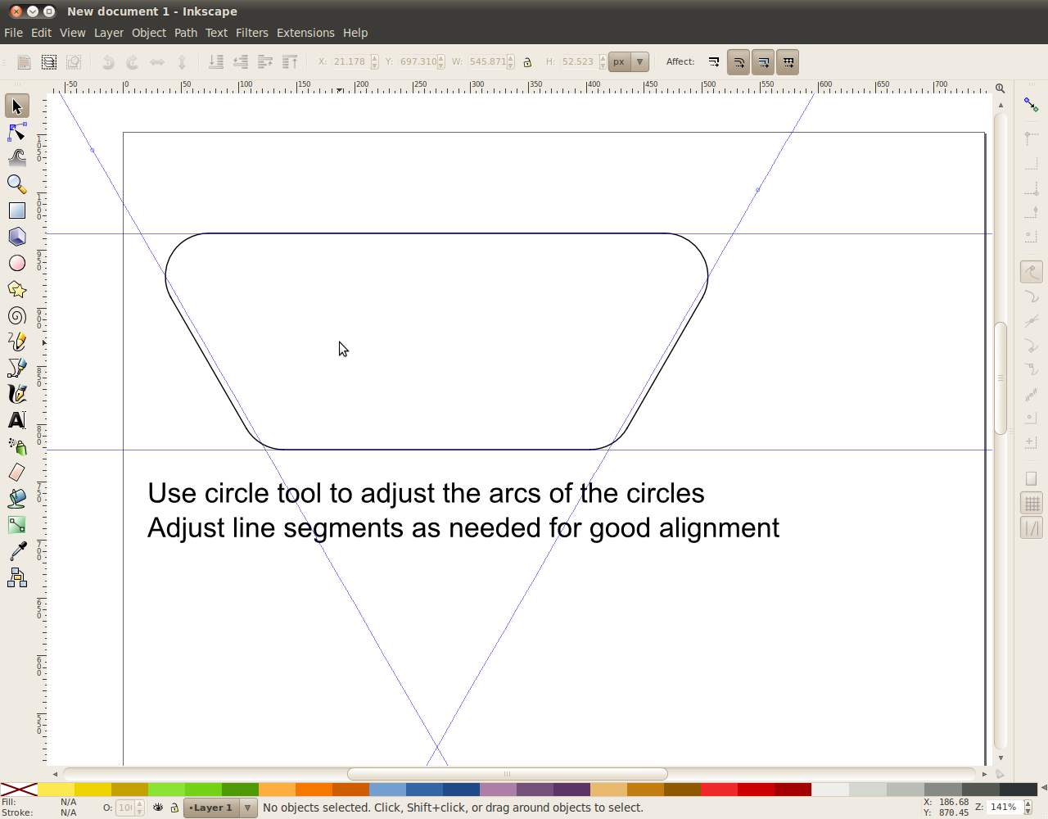This screenshot has height=819, width=1048.
Task: Open the Filters menu
Action: click(251, 33)
